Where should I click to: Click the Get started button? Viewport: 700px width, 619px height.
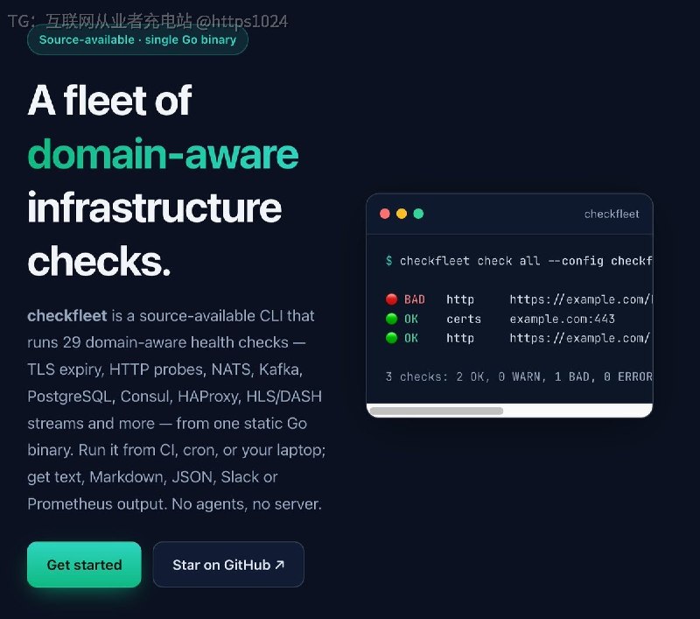point(84,565)
